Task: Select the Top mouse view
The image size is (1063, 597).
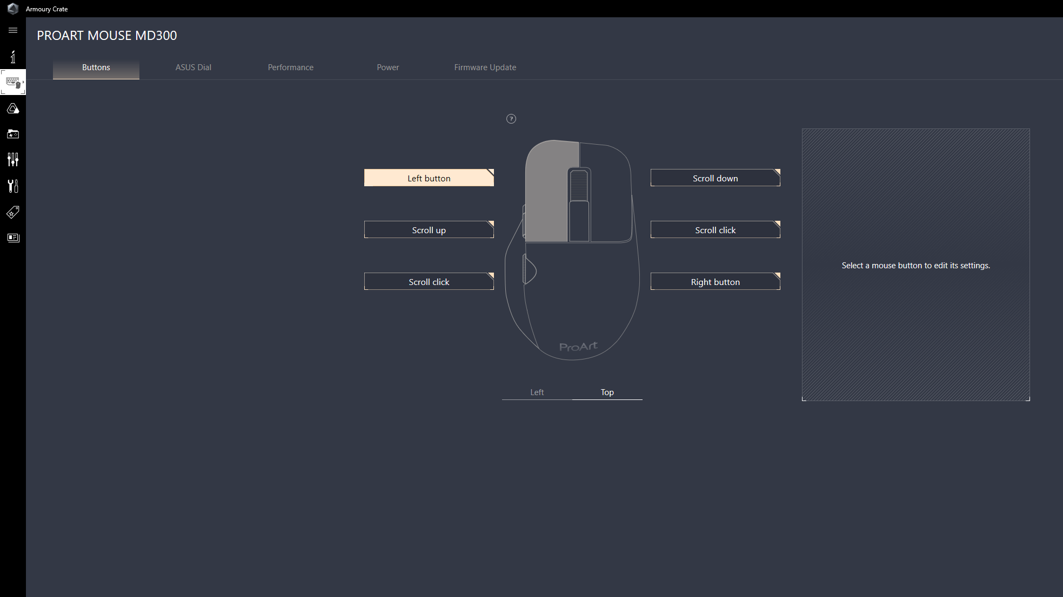Action: tap(607, 392)
